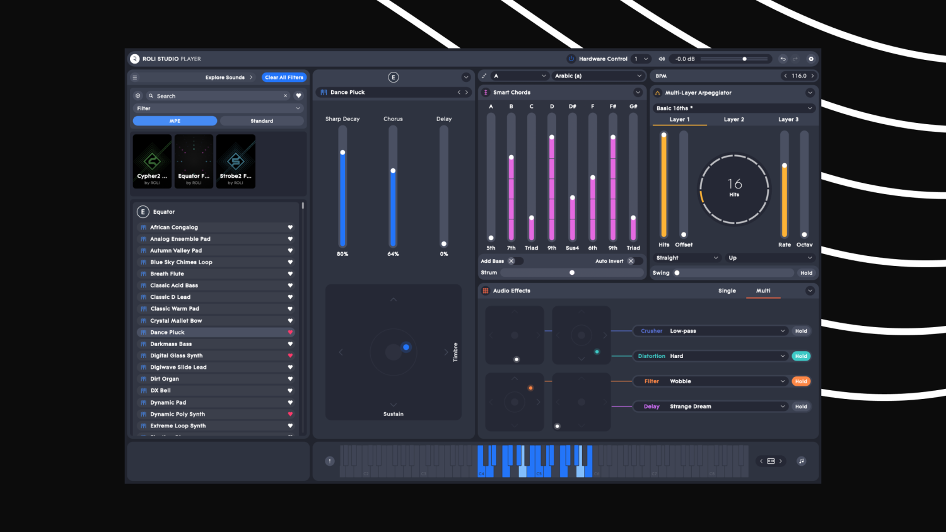Image resolution: width=946 pixels, height=532 pixels.
Task: Open Basic 16ths preset dropdown
Action: click(x=734, y=108)
